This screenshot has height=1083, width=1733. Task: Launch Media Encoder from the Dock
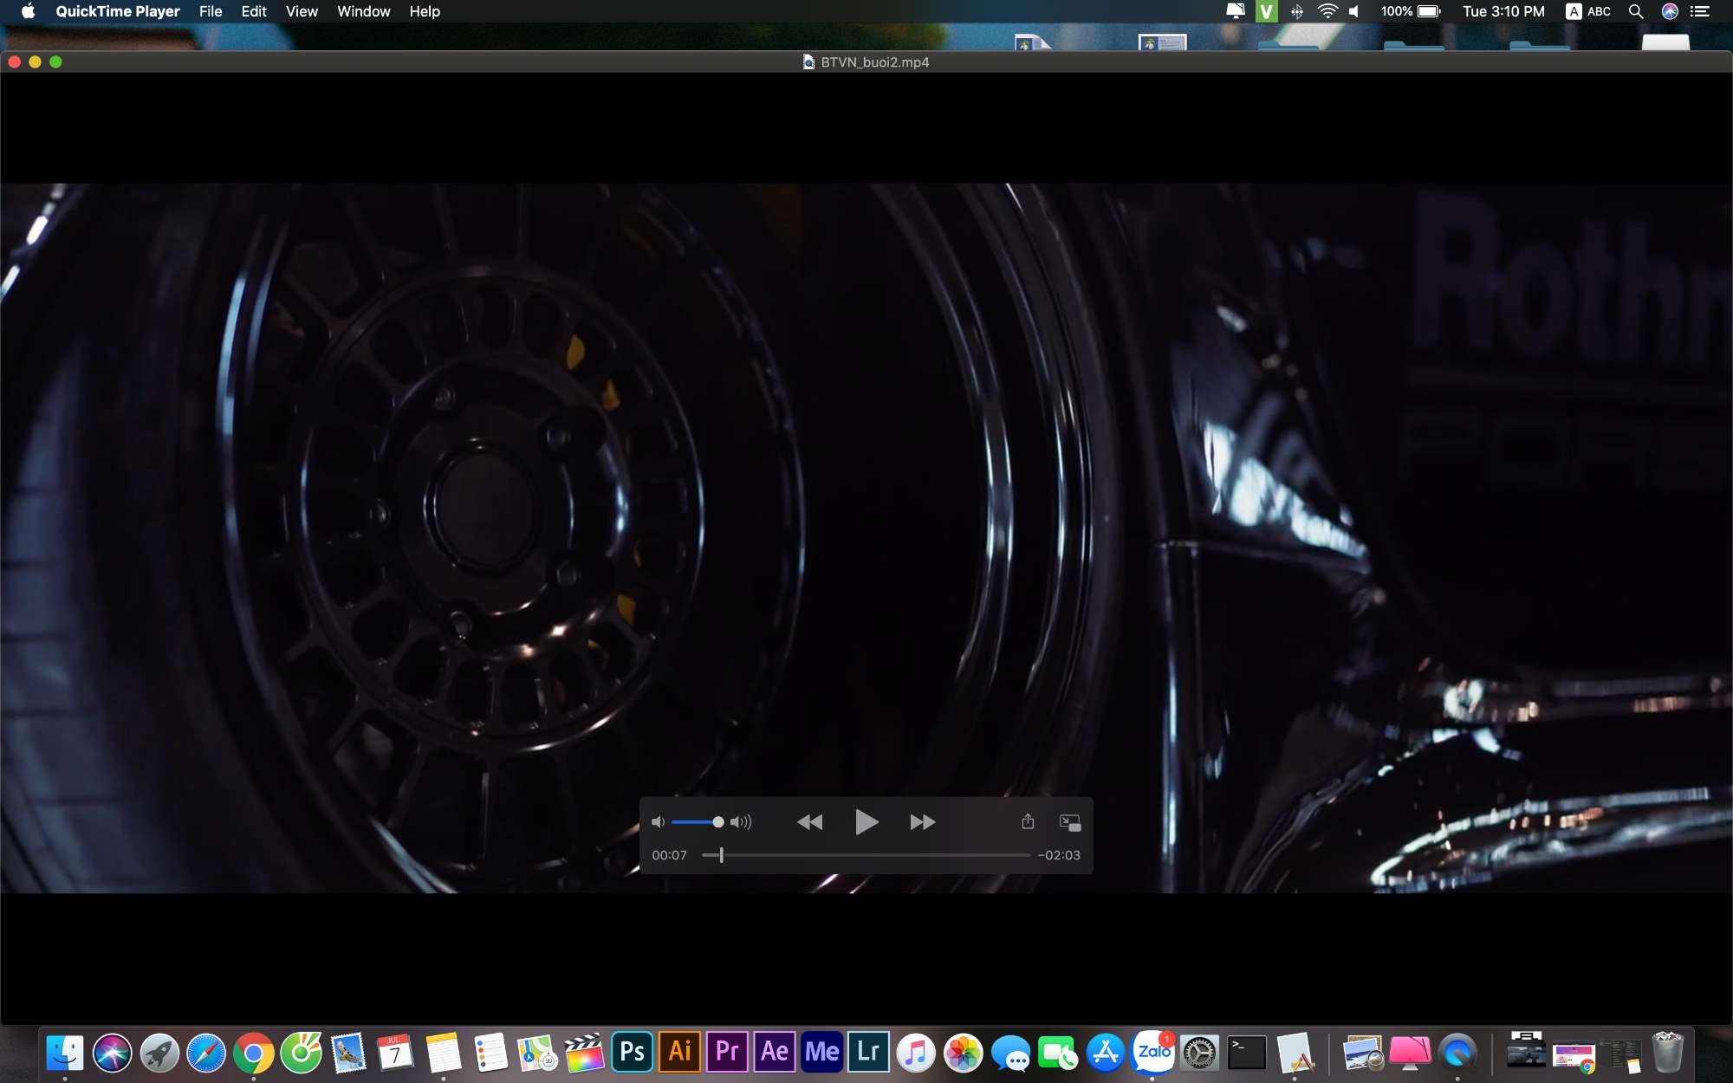[x=821, y=1052]
